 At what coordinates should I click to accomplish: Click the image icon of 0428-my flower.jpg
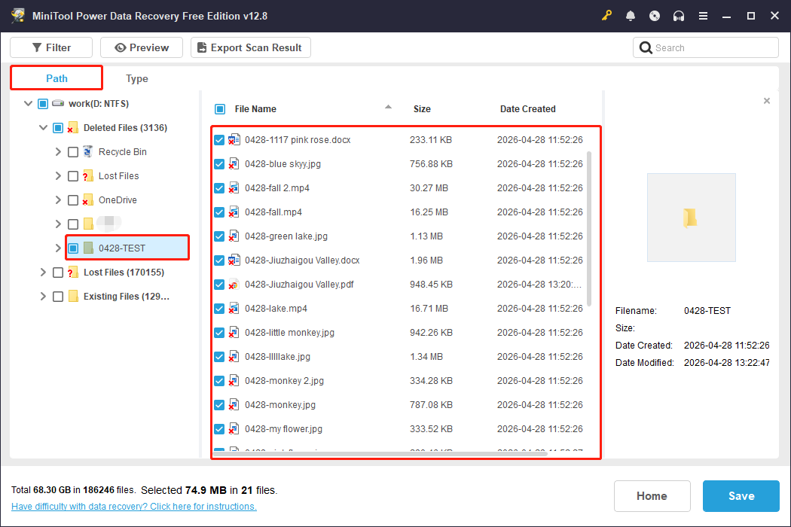point(234,428)
